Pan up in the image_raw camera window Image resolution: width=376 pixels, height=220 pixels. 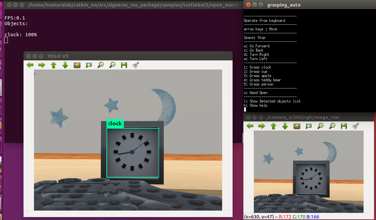click(x=273, y=126)
